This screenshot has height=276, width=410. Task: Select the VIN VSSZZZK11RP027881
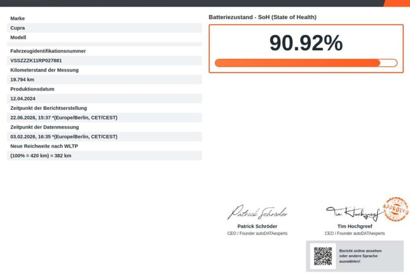pos(36,61)
